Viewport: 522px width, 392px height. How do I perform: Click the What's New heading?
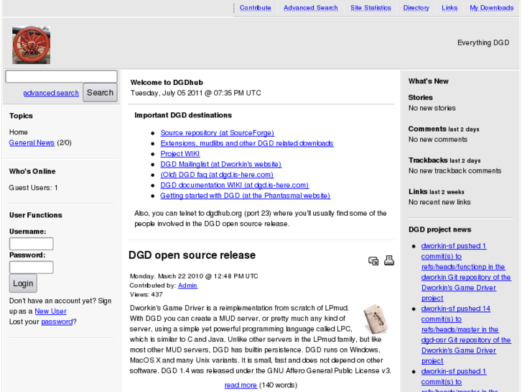point(428,81)
